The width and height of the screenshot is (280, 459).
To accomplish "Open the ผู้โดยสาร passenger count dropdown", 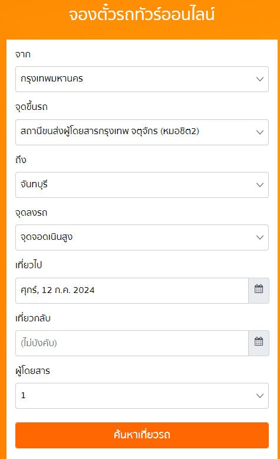I will tap(142, 396).
